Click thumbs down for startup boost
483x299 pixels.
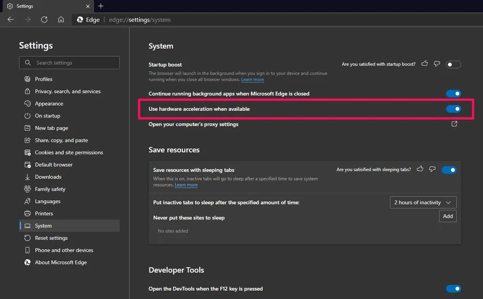click(437, 64)
